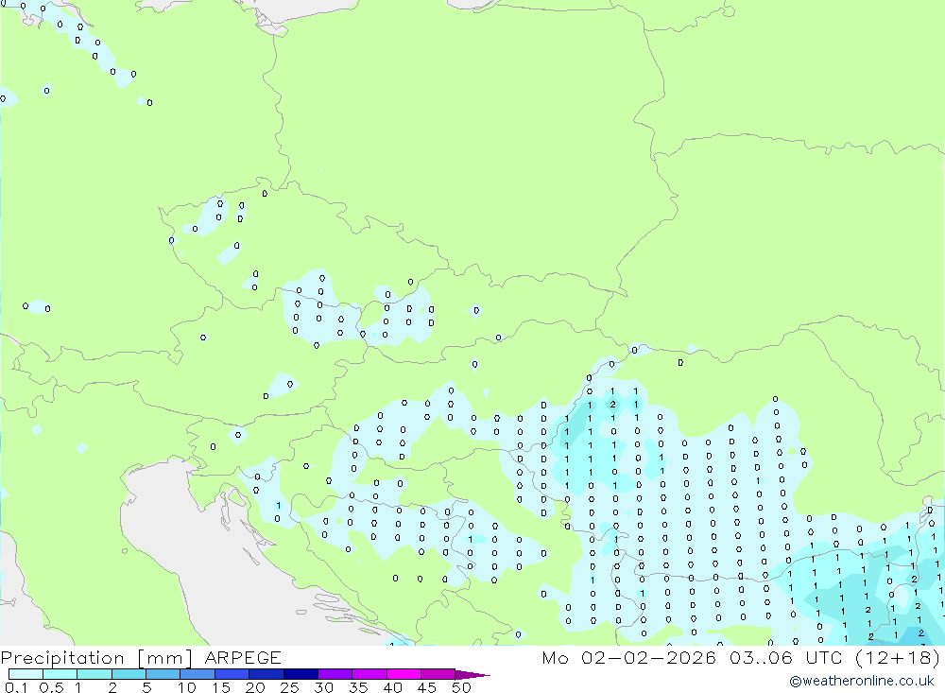Click the over-50 mm arrow tip of legend
This screenshot has height=693, width=945.
[472, 674]
